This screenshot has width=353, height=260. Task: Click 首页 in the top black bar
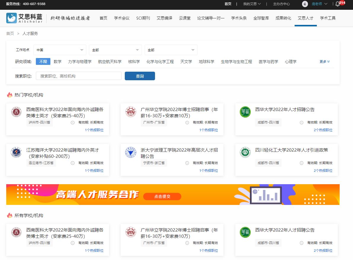(228, 4)
